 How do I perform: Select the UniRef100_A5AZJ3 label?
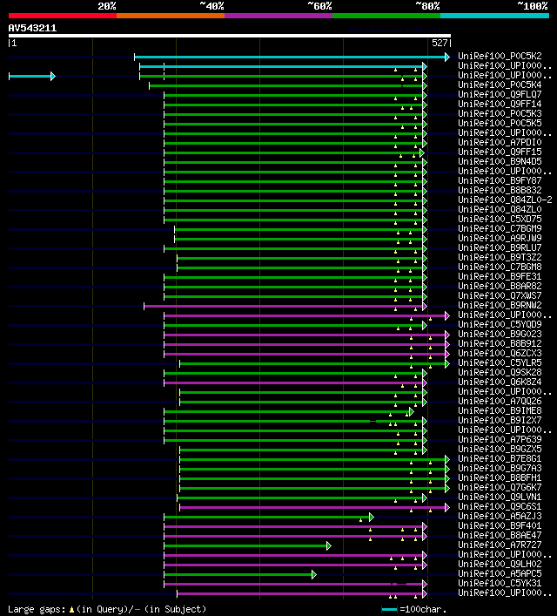[x=500, y=516]
